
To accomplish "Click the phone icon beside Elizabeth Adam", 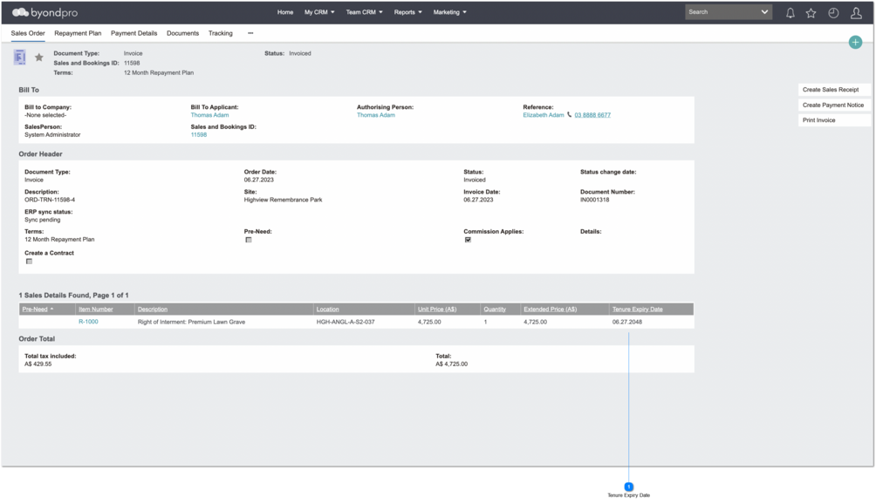I will point(569,114).
